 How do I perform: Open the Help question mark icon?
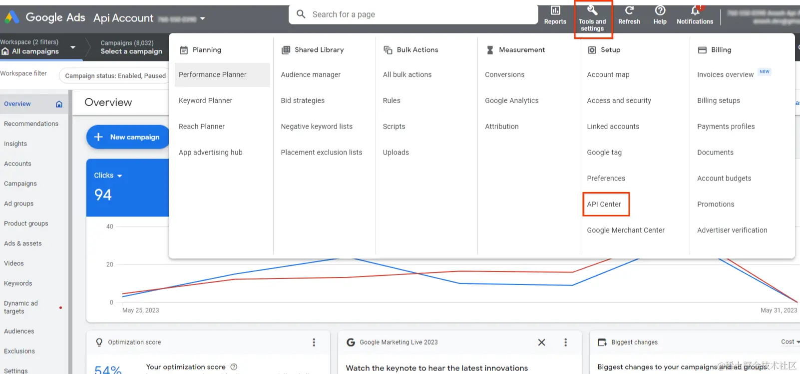[660, 10]
